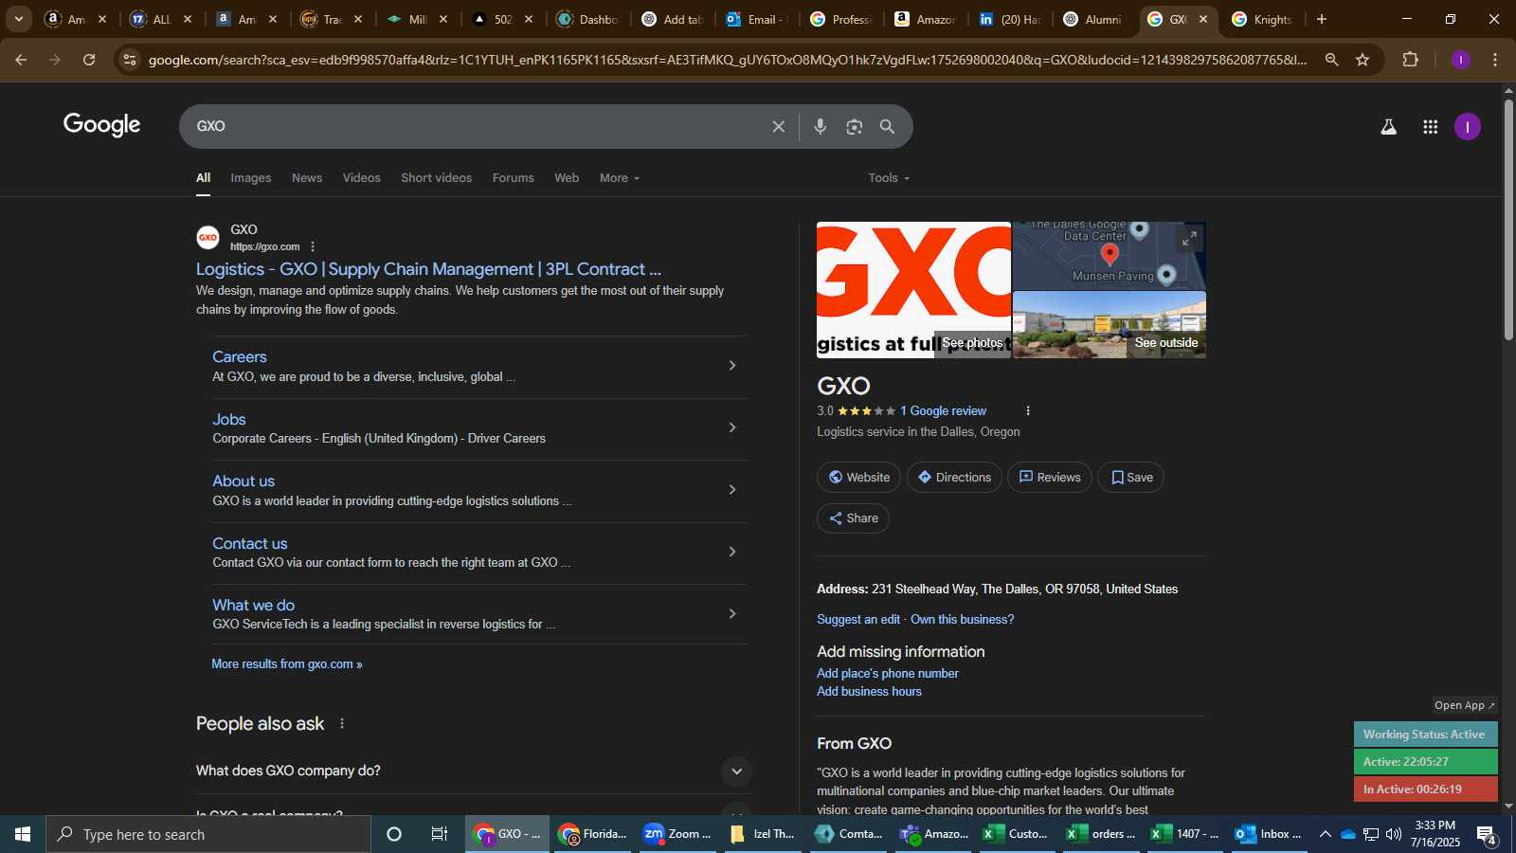
Task: Open Logistics - GXO Supply Chain Management link
Action: tap(428, 269)
